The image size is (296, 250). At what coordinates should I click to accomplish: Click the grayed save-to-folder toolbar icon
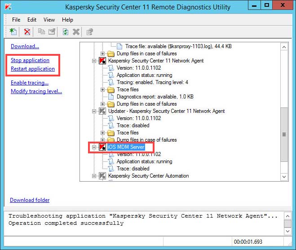[52, 31]
